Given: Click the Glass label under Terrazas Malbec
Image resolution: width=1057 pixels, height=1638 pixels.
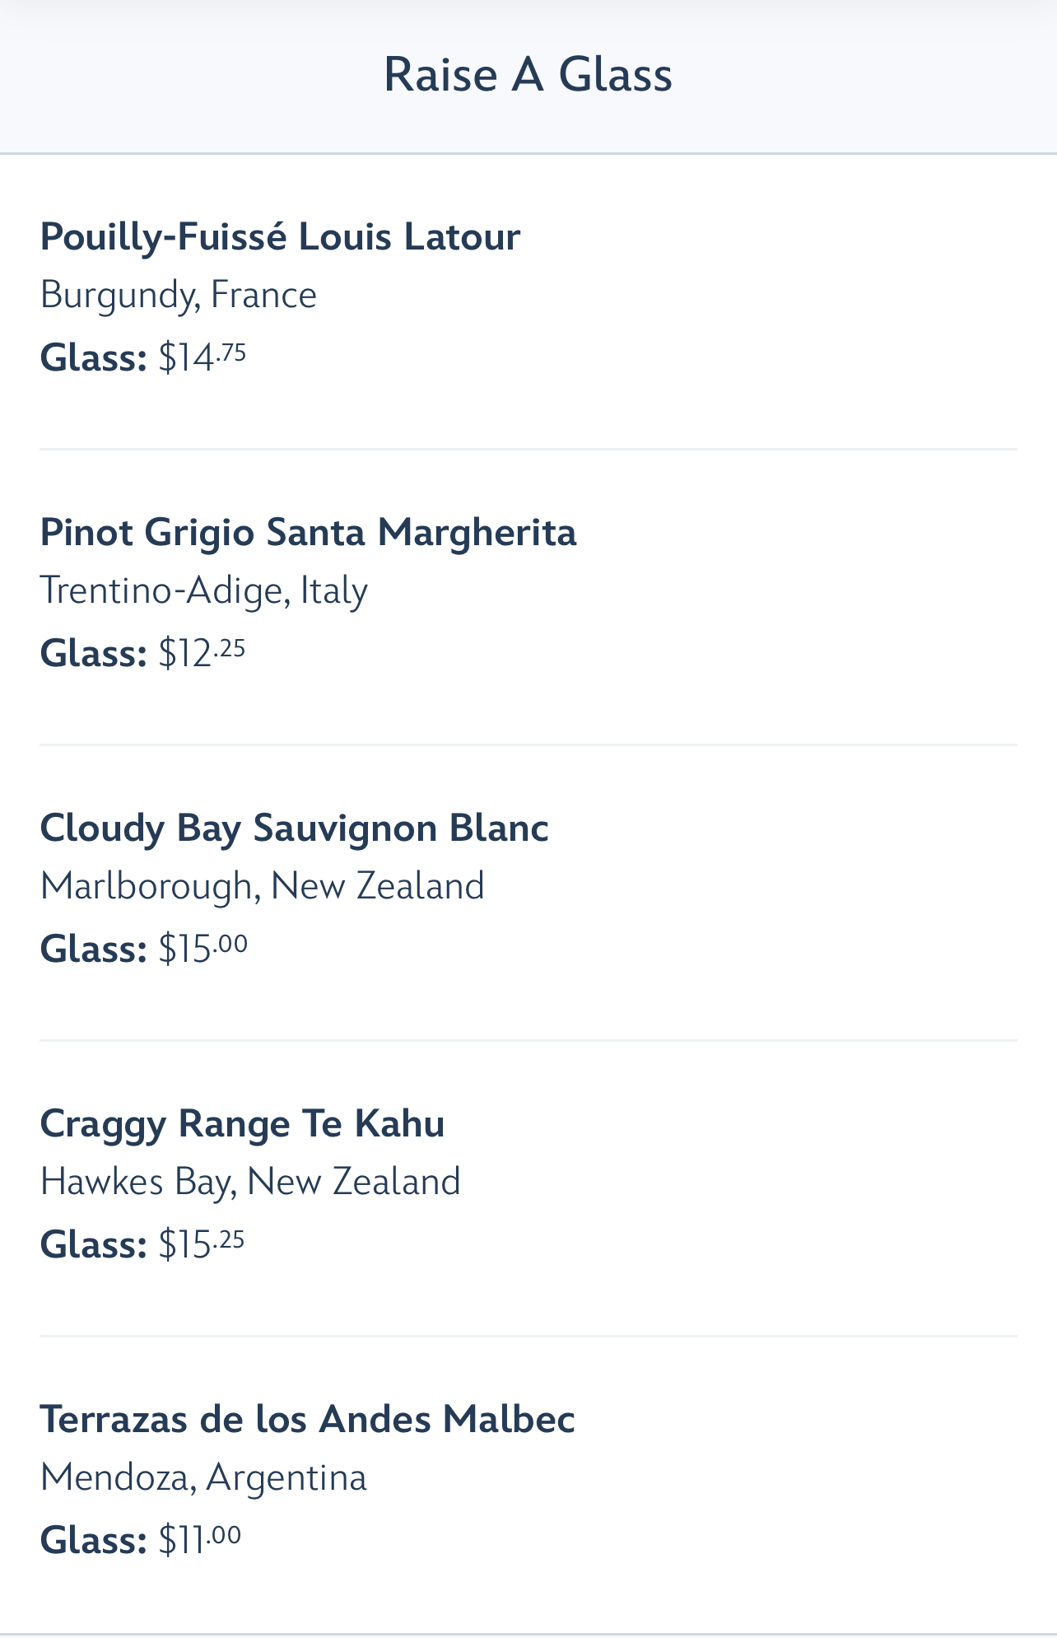Looking at the screenshot, I should (93, 1540).
